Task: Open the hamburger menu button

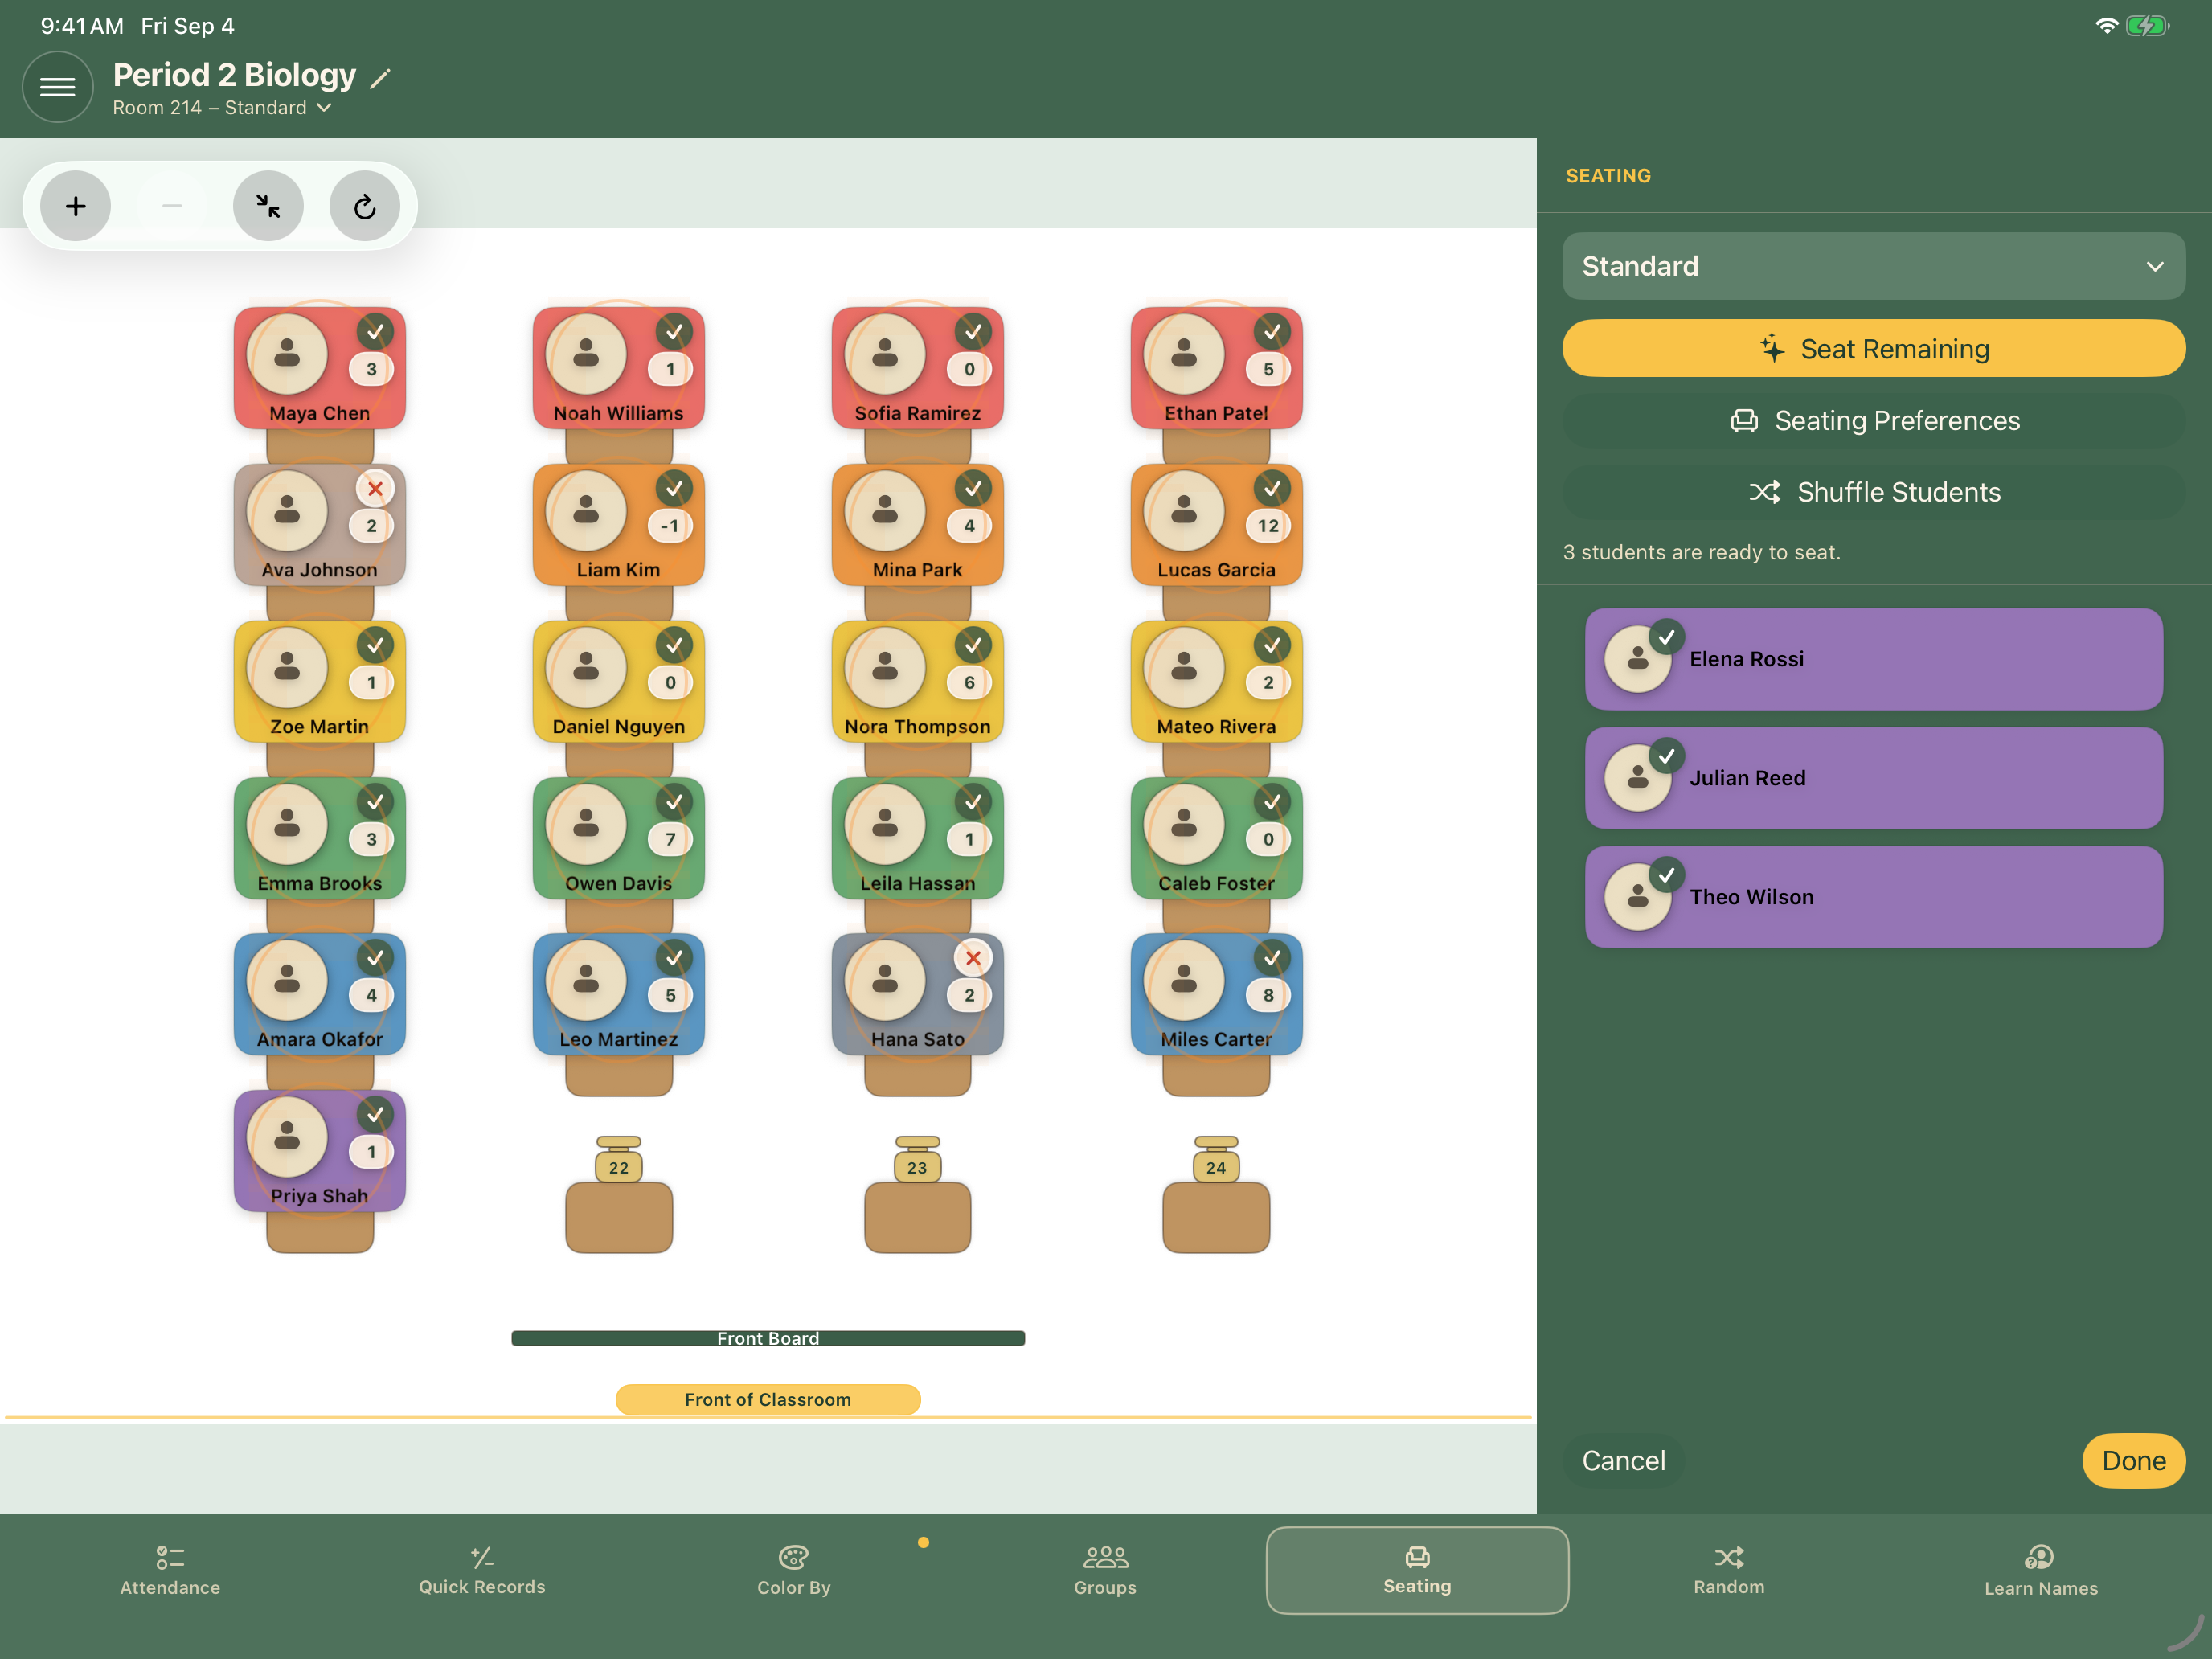Action: tap(57, 87)
